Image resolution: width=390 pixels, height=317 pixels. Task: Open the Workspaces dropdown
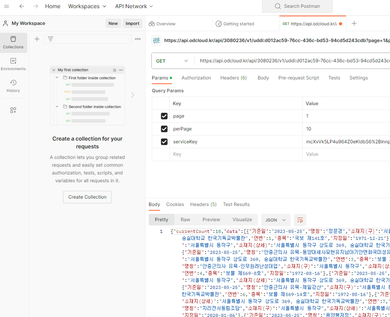pyautogui.click(x=87, y=6)
